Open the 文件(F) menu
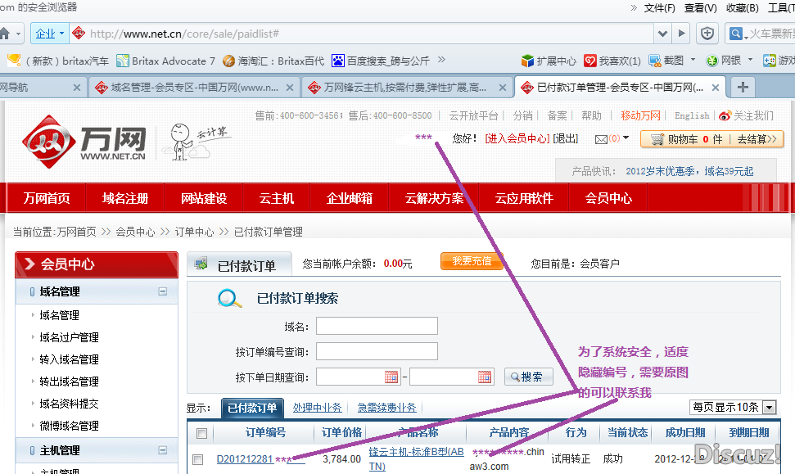795x474 pixels. (659, 7)
